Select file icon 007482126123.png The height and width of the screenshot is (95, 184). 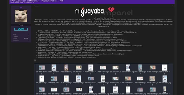[42, 79]
